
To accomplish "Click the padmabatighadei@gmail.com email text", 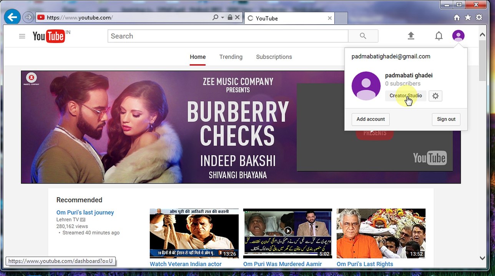I will (391, 56).
